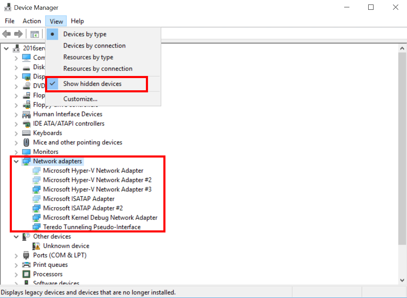The height and width of the screenshot is (298, 407).
Task: Toggle the Show hidden devices option
Action: point(92,84)
